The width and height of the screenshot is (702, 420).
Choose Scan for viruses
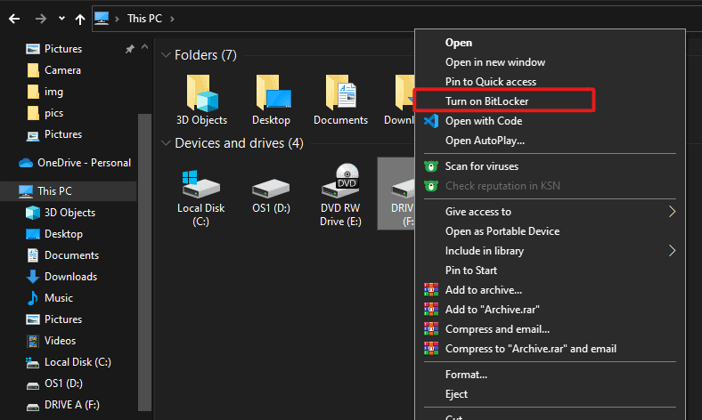[x=482, y=166]
